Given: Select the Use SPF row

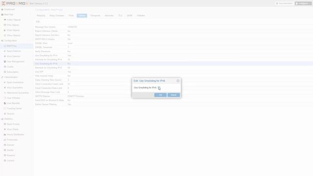Looking at the screenshot, I should 173,72.
